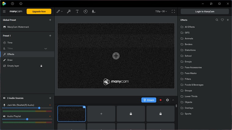Add a new effect with plus icon
Image resolution: width=232 pixels, height=130 pixels.
tap(228, 20)
